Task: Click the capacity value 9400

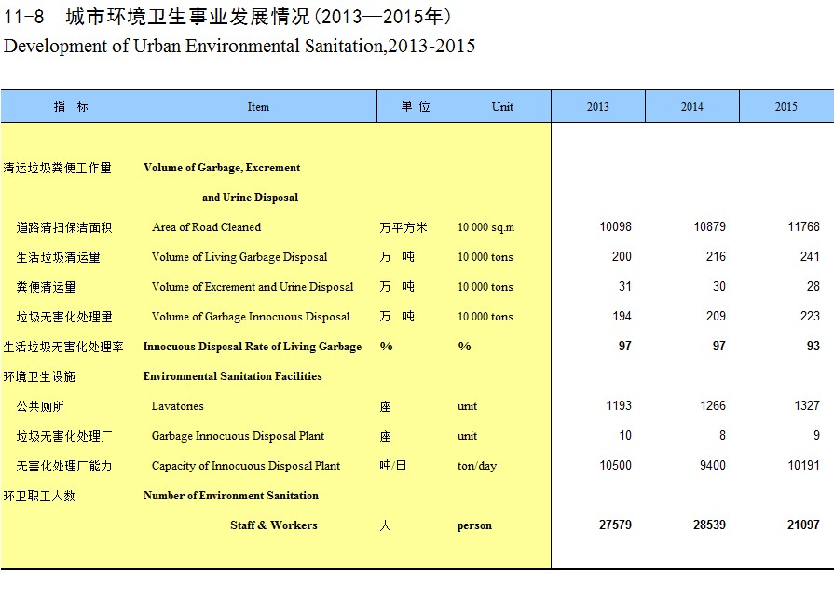Action: click(x=713, y=465)
